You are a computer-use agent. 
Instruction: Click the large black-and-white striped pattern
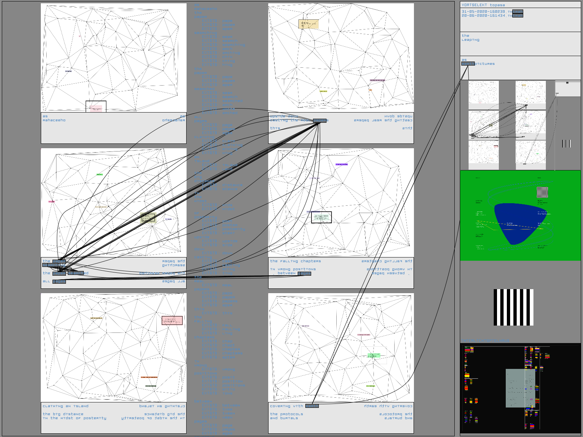coord(513,307)
